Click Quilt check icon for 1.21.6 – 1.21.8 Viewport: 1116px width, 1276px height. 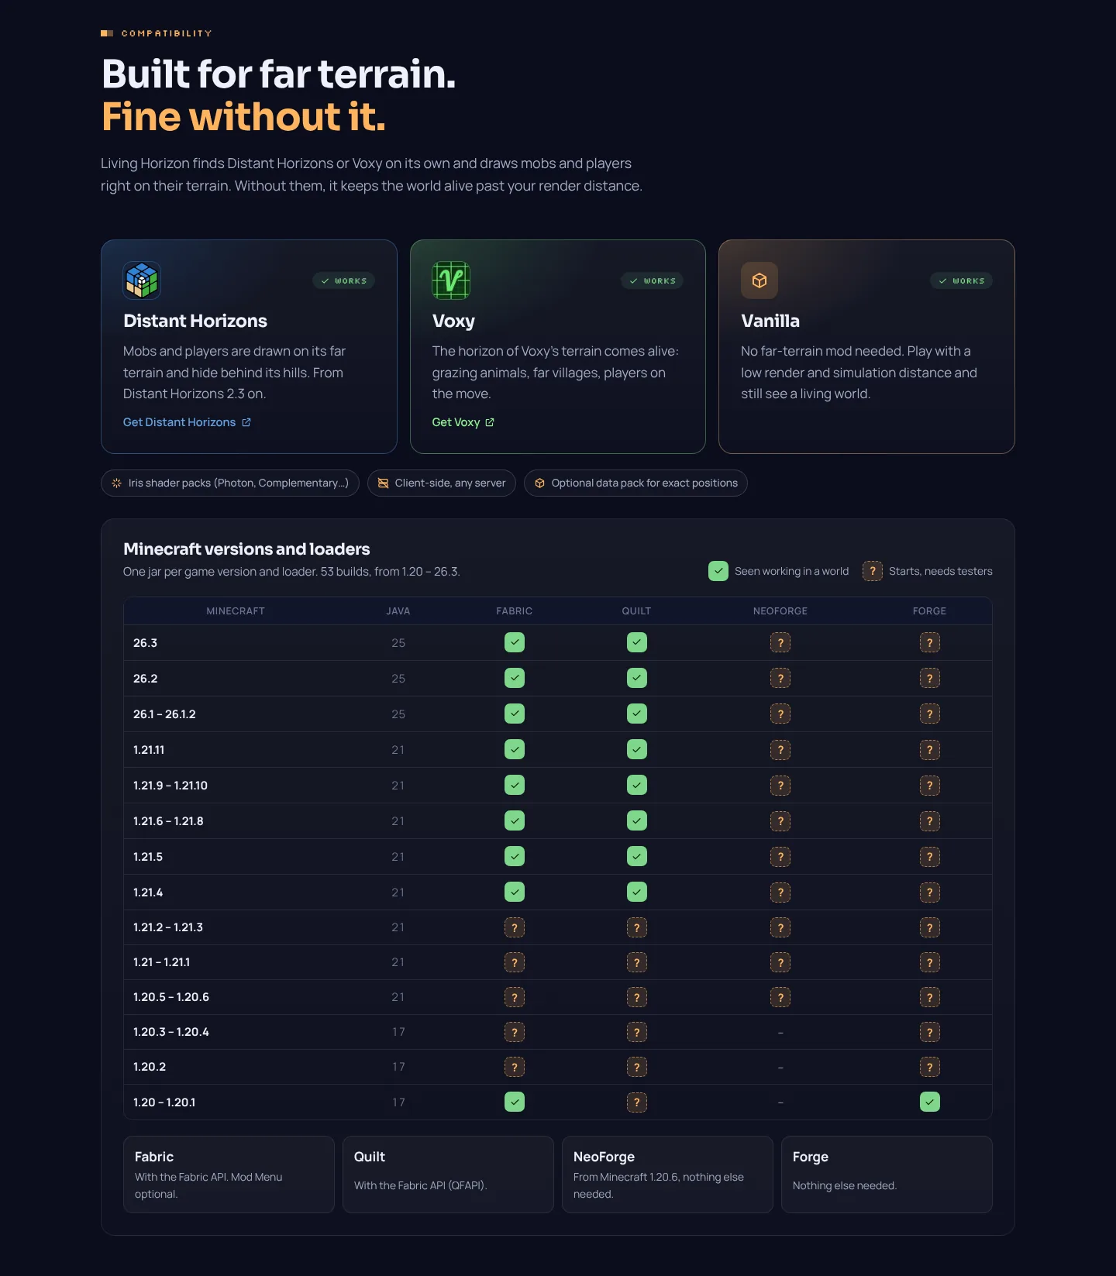coord(637,820)
